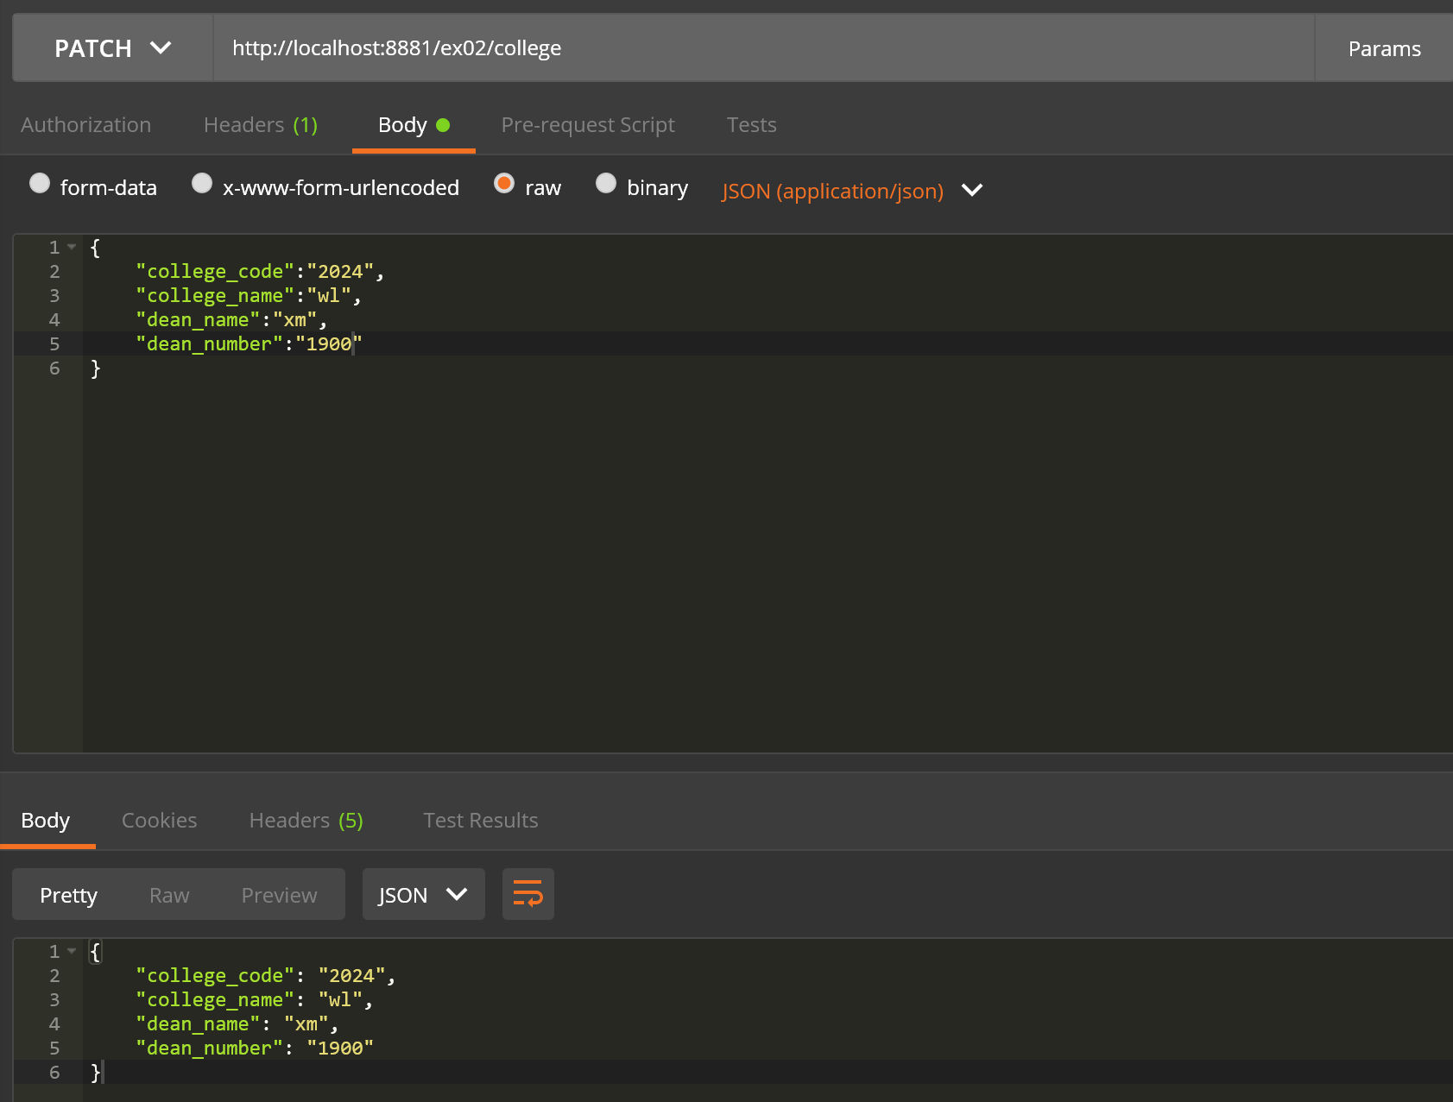This screenshot has height=1102, width=1453.
Task: Collapse the request body JSON fold arrow
Action: (72, 247)
